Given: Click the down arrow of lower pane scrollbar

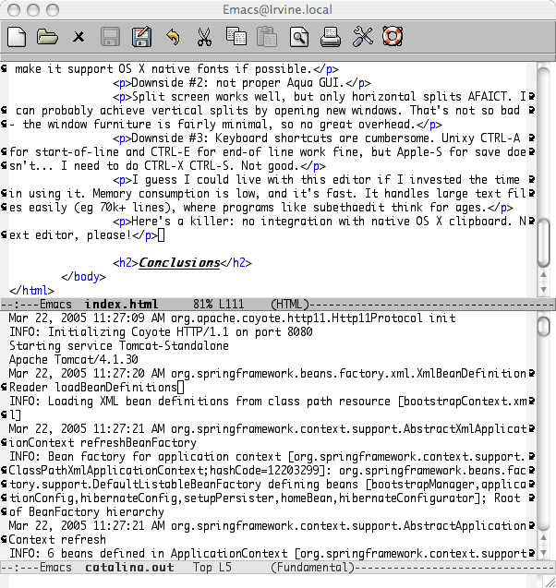Looking at the screenshot, I should click(x=544, y=553).
